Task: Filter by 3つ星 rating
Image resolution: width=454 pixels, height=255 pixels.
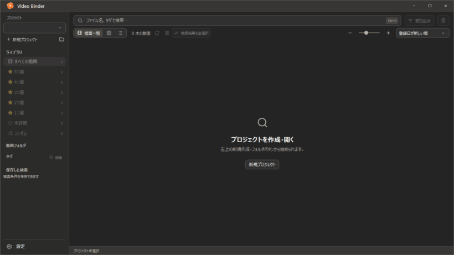Action: click(34, 92)
